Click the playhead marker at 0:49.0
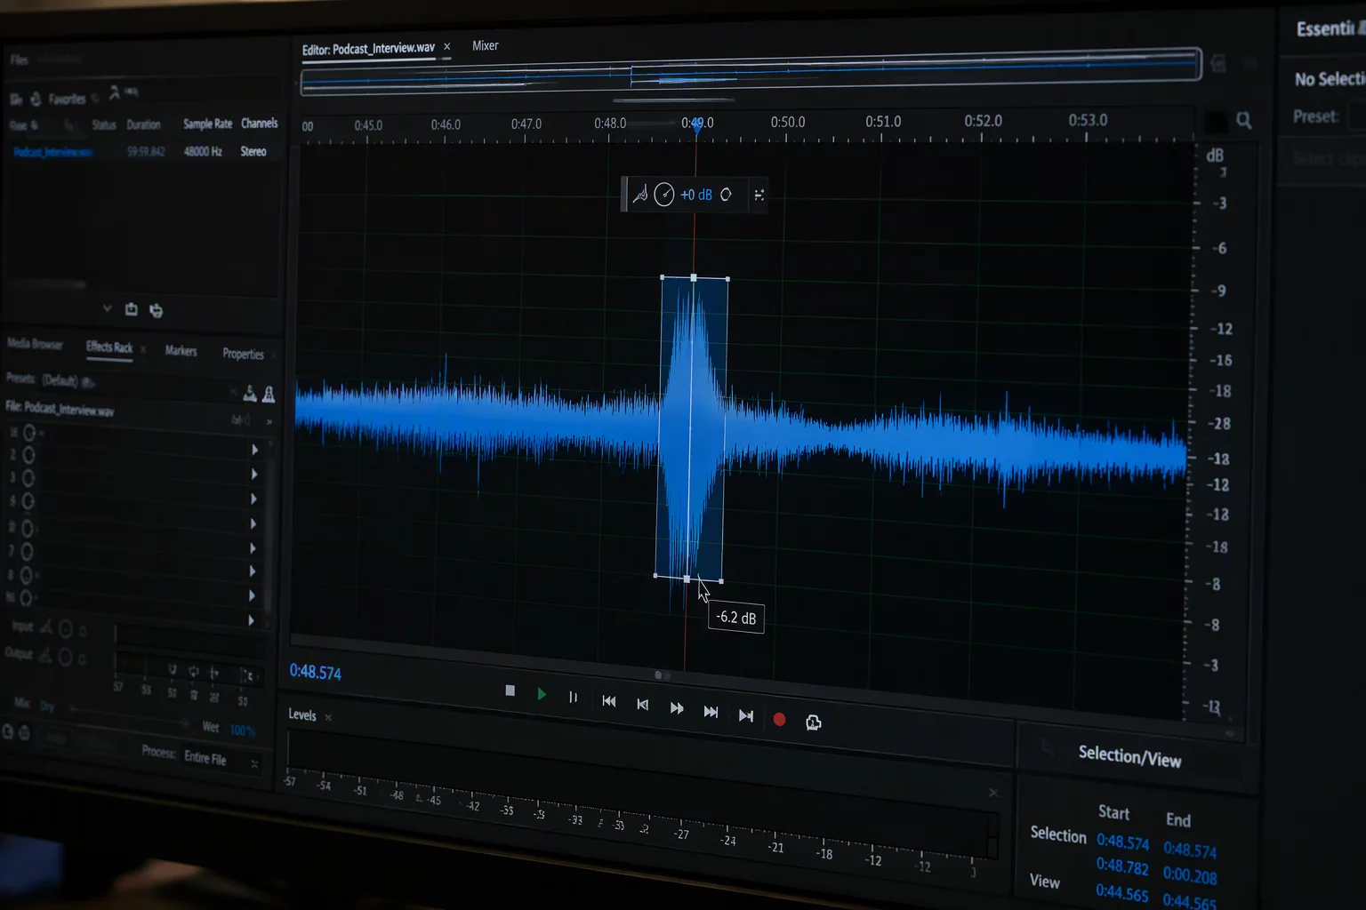Screen dimensions: 1366x910 [697, 126]
